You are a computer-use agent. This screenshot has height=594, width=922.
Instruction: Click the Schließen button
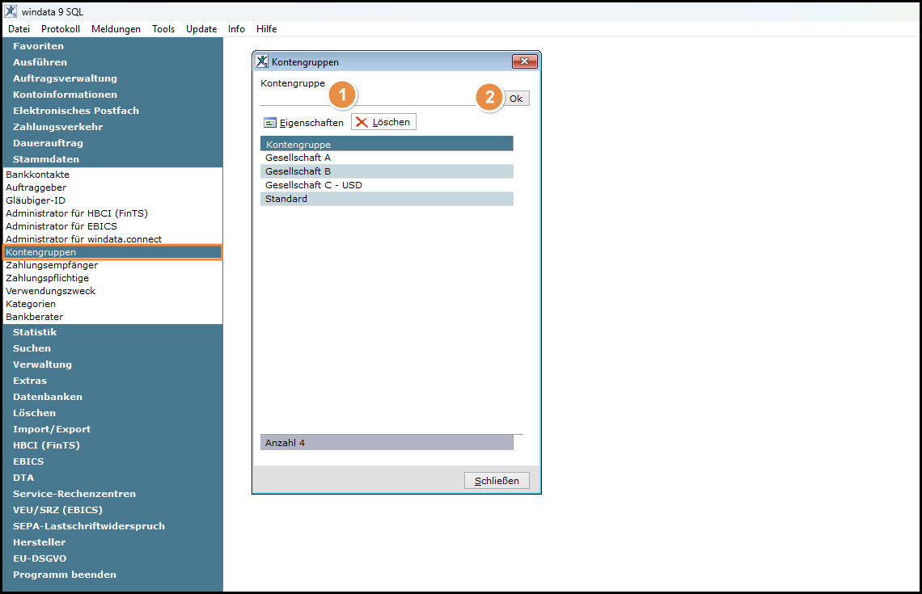497,481
